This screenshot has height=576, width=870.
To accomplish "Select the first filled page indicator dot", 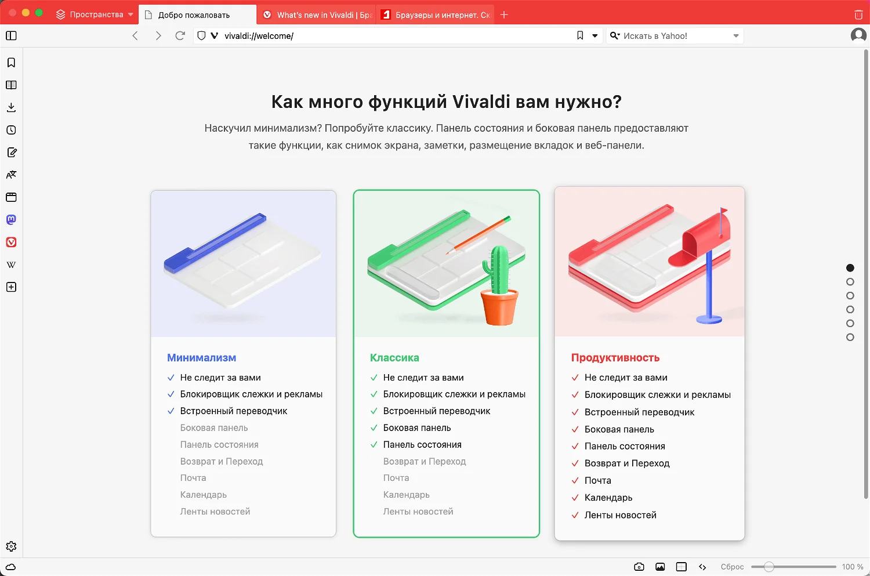I will 850,268.
